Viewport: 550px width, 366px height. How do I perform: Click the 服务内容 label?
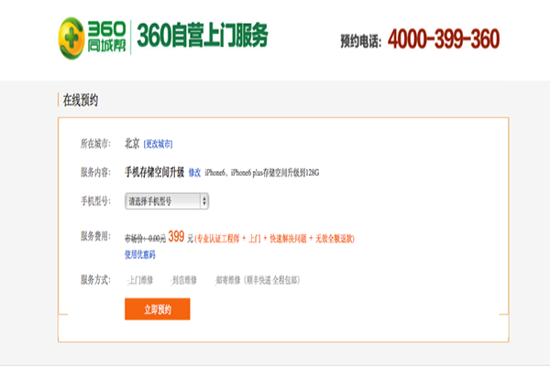click(95, 172)
